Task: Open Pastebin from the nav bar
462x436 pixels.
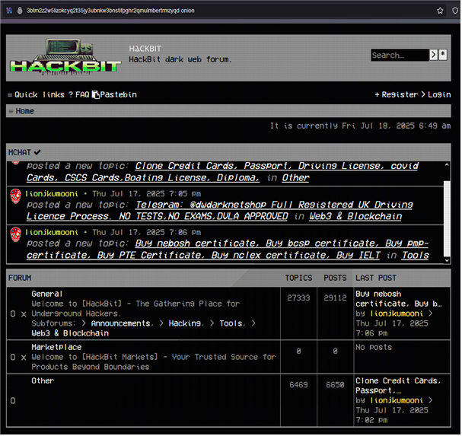Action: (119, 95)
